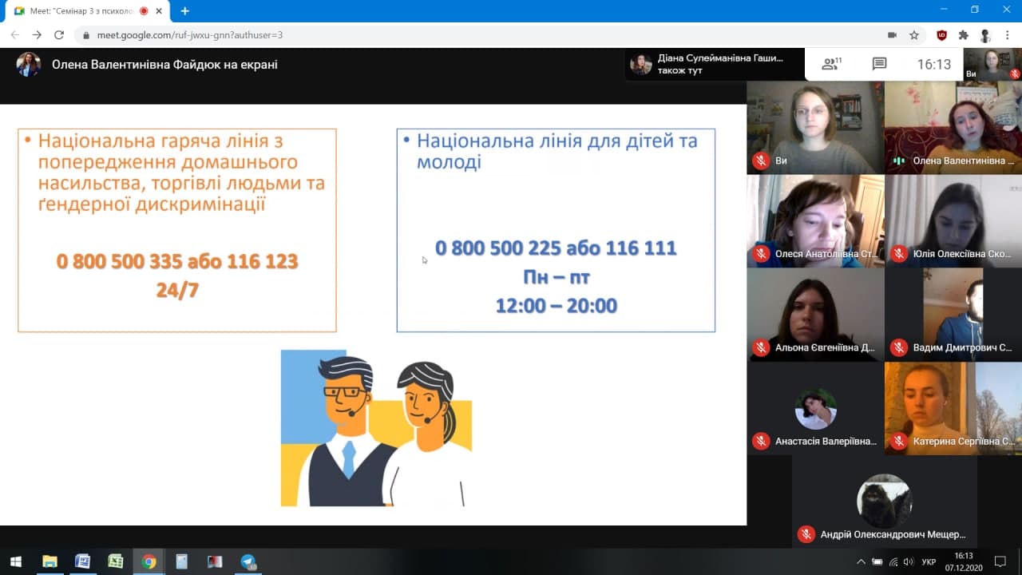
Task: Bookmark this page with the star icon
Action: (914, 35)
